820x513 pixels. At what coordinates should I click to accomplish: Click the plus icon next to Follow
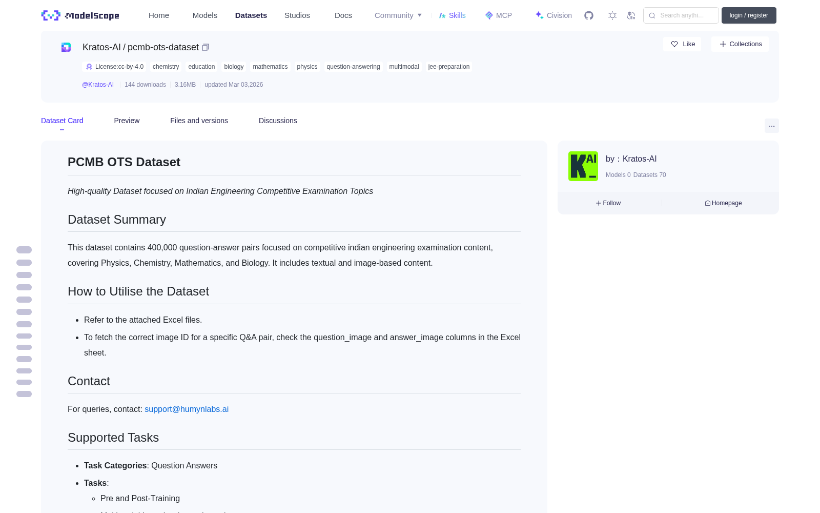599,203
